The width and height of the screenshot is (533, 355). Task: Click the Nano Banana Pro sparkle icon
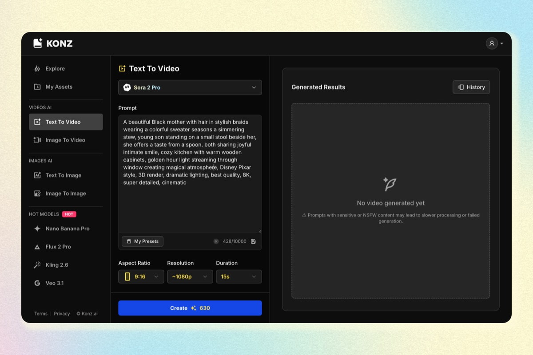click(37, 229)
